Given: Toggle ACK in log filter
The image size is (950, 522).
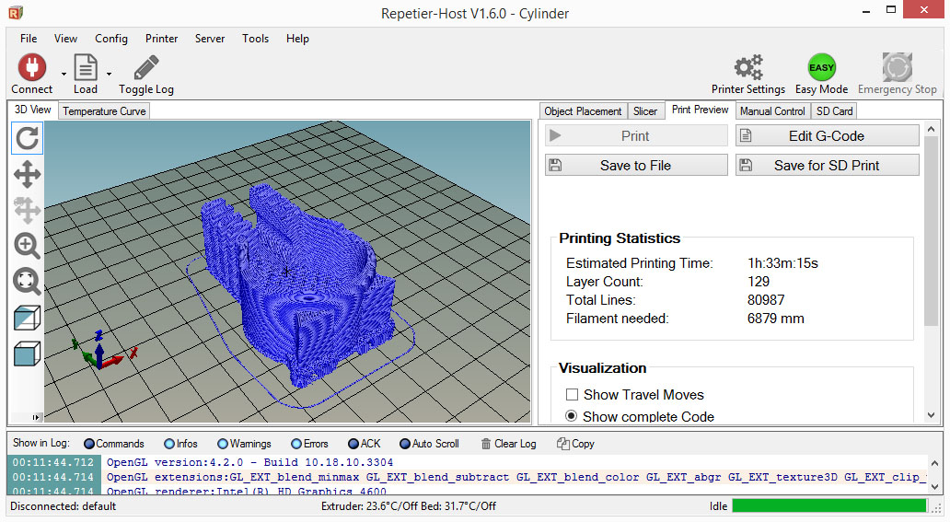Looking at the screenshot, I should click(365, 444).
